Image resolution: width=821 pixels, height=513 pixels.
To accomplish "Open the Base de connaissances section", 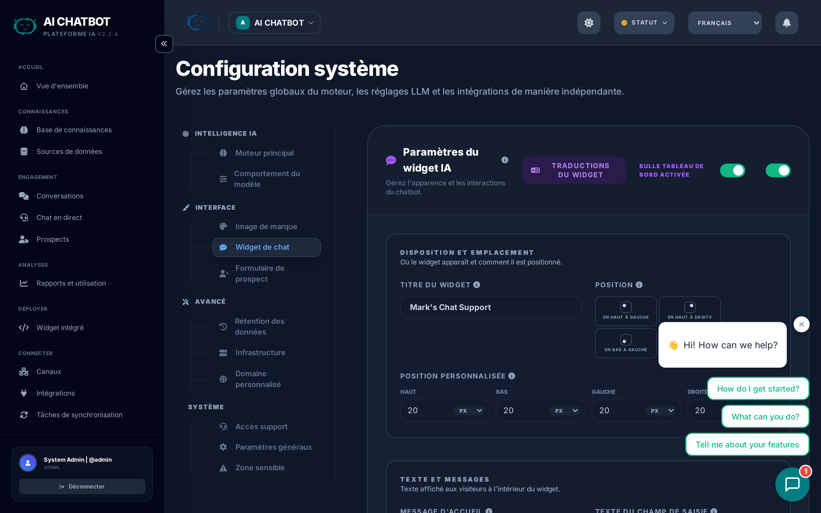I will click(x=74, y=130).
